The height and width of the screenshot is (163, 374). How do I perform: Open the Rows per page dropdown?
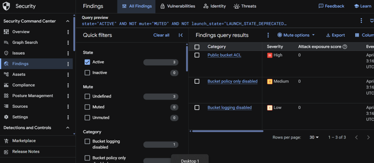314,137
